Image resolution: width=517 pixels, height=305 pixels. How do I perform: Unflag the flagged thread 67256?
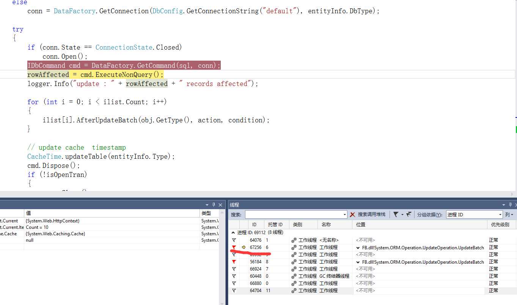coord(234,247)
